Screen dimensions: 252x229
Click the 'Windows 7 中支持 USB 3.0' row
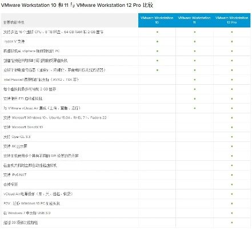tap(126, 213)
